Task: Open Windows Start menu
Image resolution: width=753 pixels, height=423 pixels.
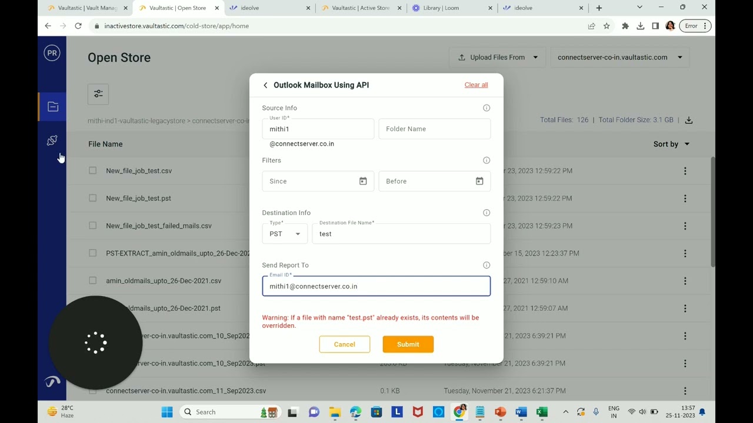Action: 167,412
